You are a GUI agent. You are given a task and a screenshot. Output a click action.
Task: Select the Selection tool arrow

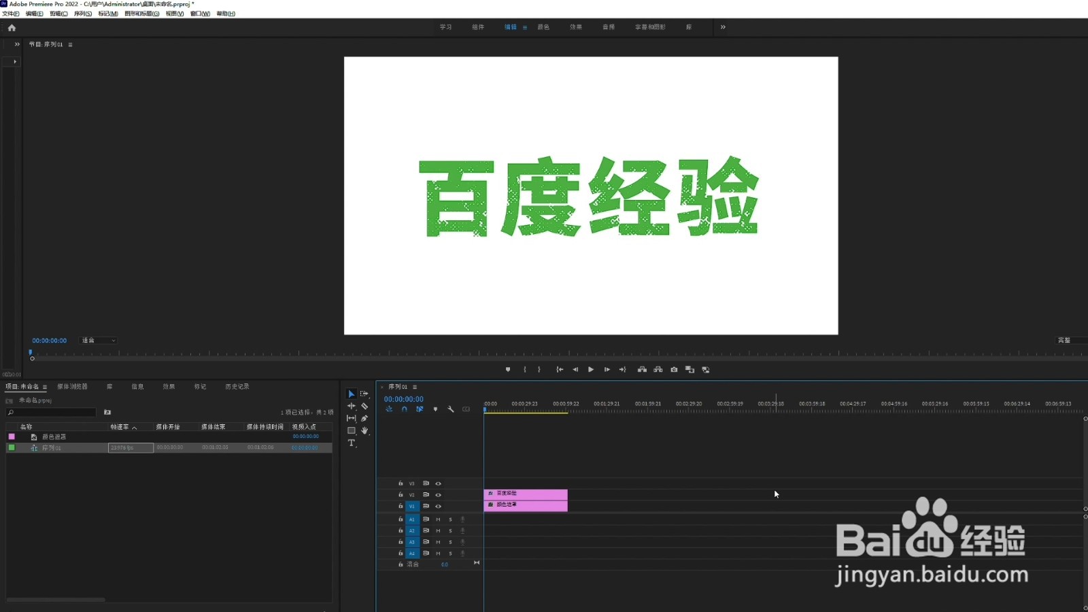pos(352,394)
